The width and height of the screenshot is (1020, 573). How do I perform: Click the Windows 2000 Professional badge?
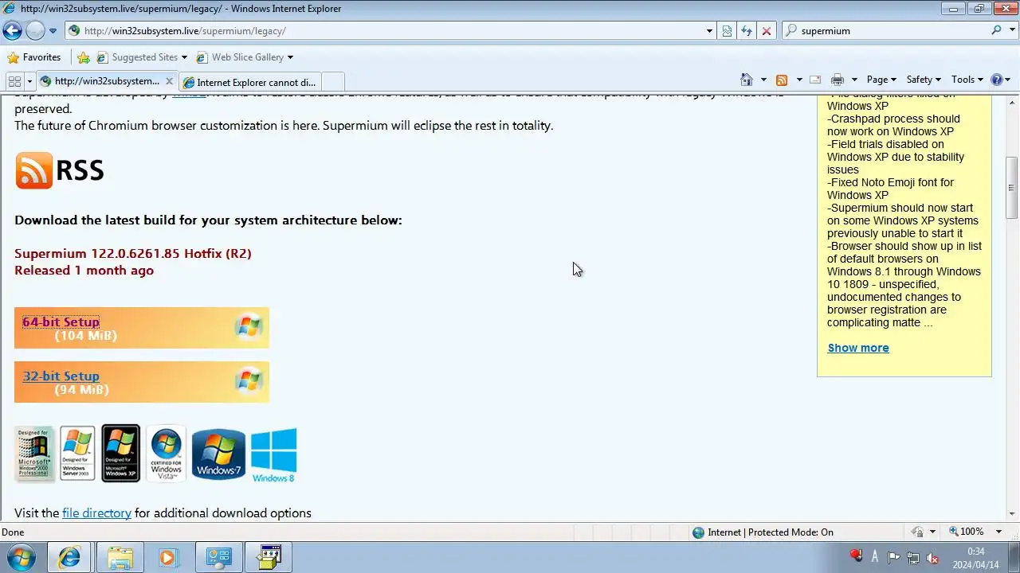point(34,454)
